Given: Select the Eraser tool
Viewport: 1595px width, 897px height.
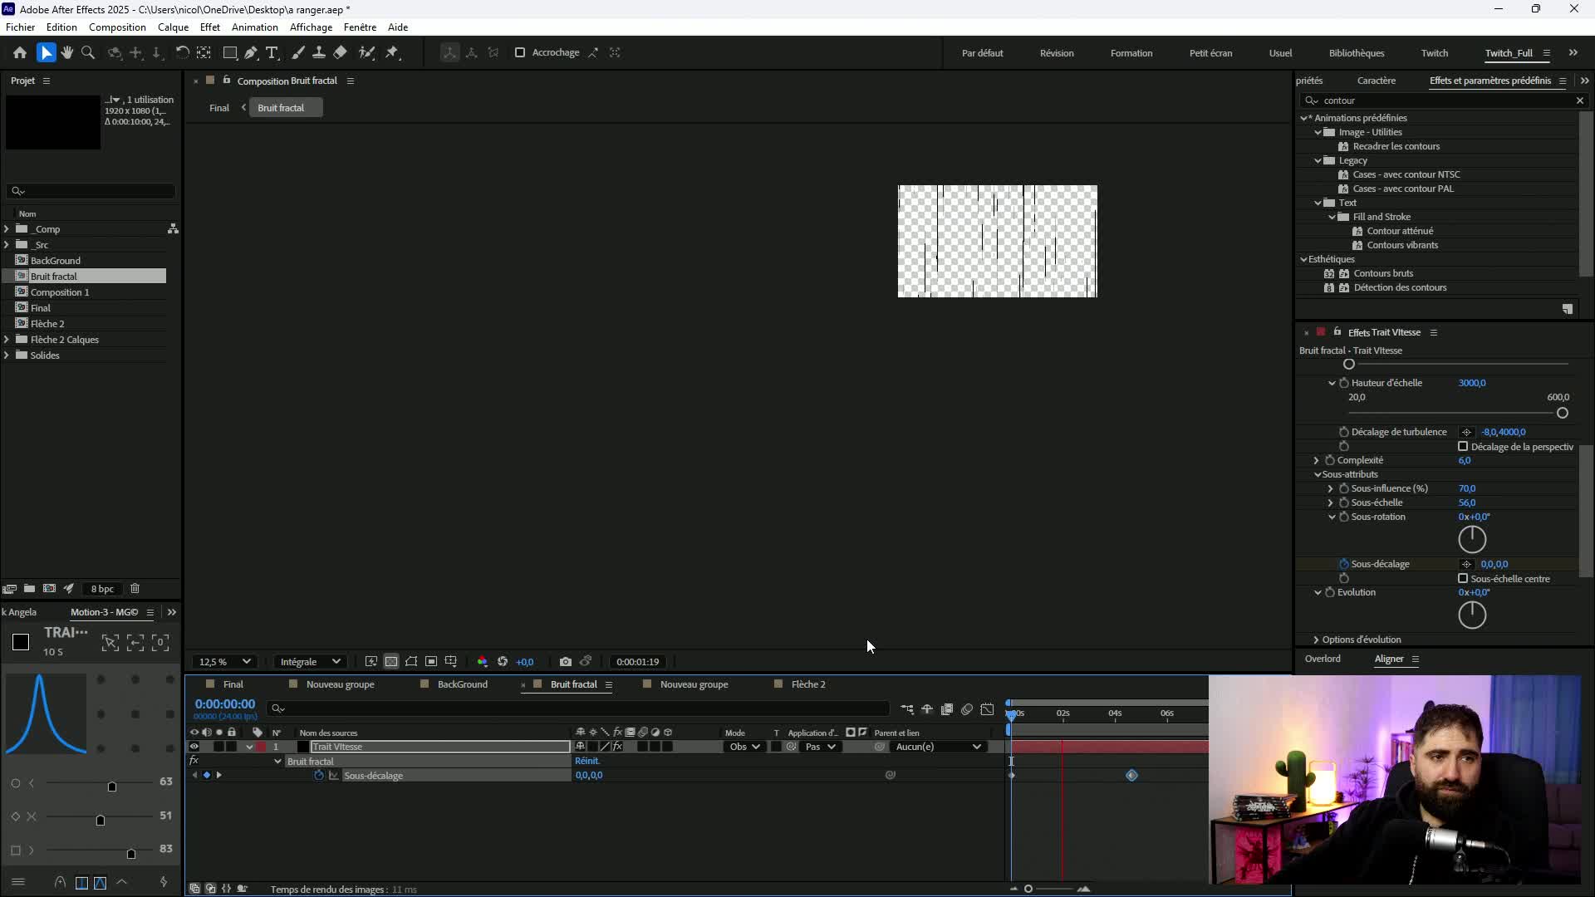Looking at the screenshot, I should coord(340,52).
